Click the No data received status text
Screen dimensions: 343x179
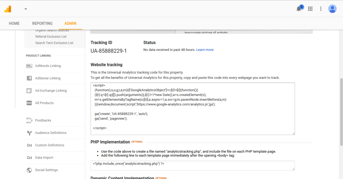pos(169,50)
